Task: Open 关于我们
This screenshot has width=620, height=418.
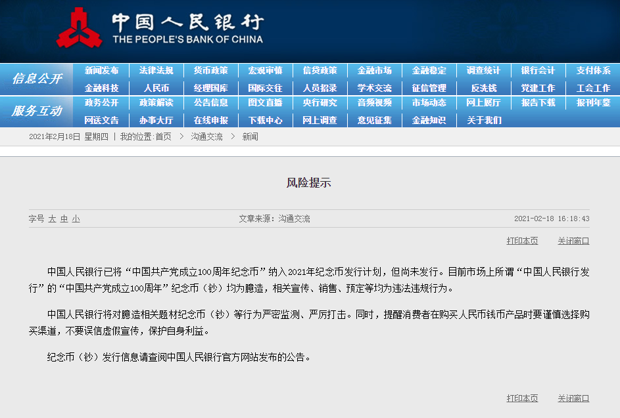Action: coord(484,120)
